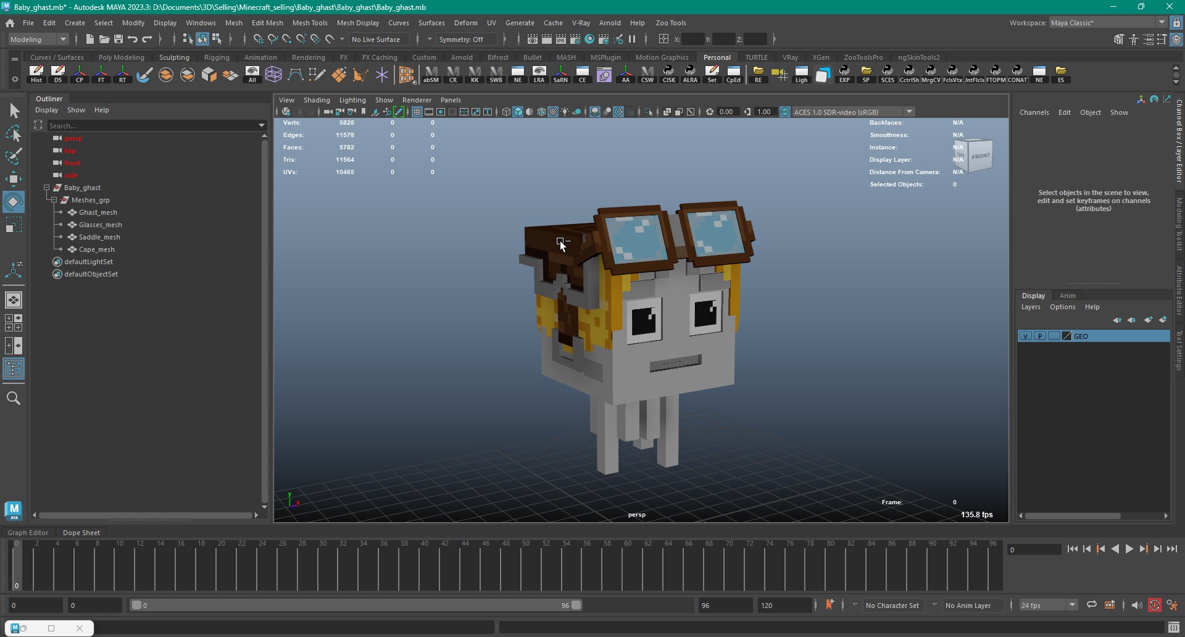The image size is (1185, 637).
Task: Select Ghast_mesh in the Outliner
Action: pyautogui.click(x=98, y=212)
